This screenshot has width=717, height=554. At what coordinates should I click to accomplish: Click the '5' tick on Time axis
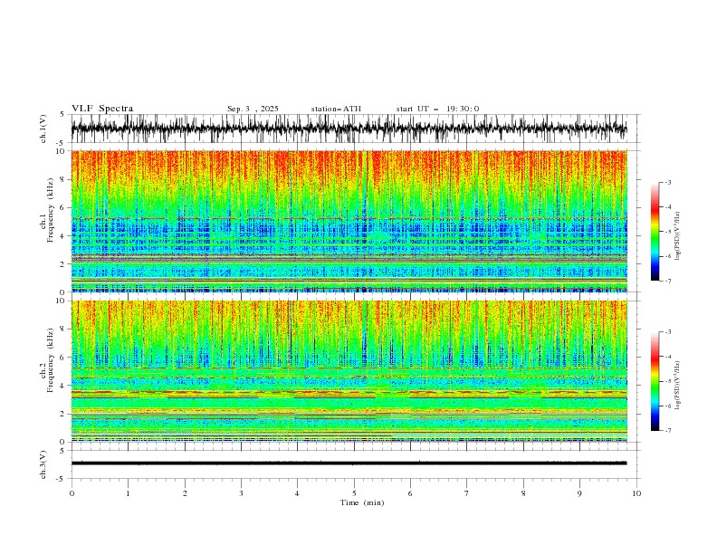354,493
